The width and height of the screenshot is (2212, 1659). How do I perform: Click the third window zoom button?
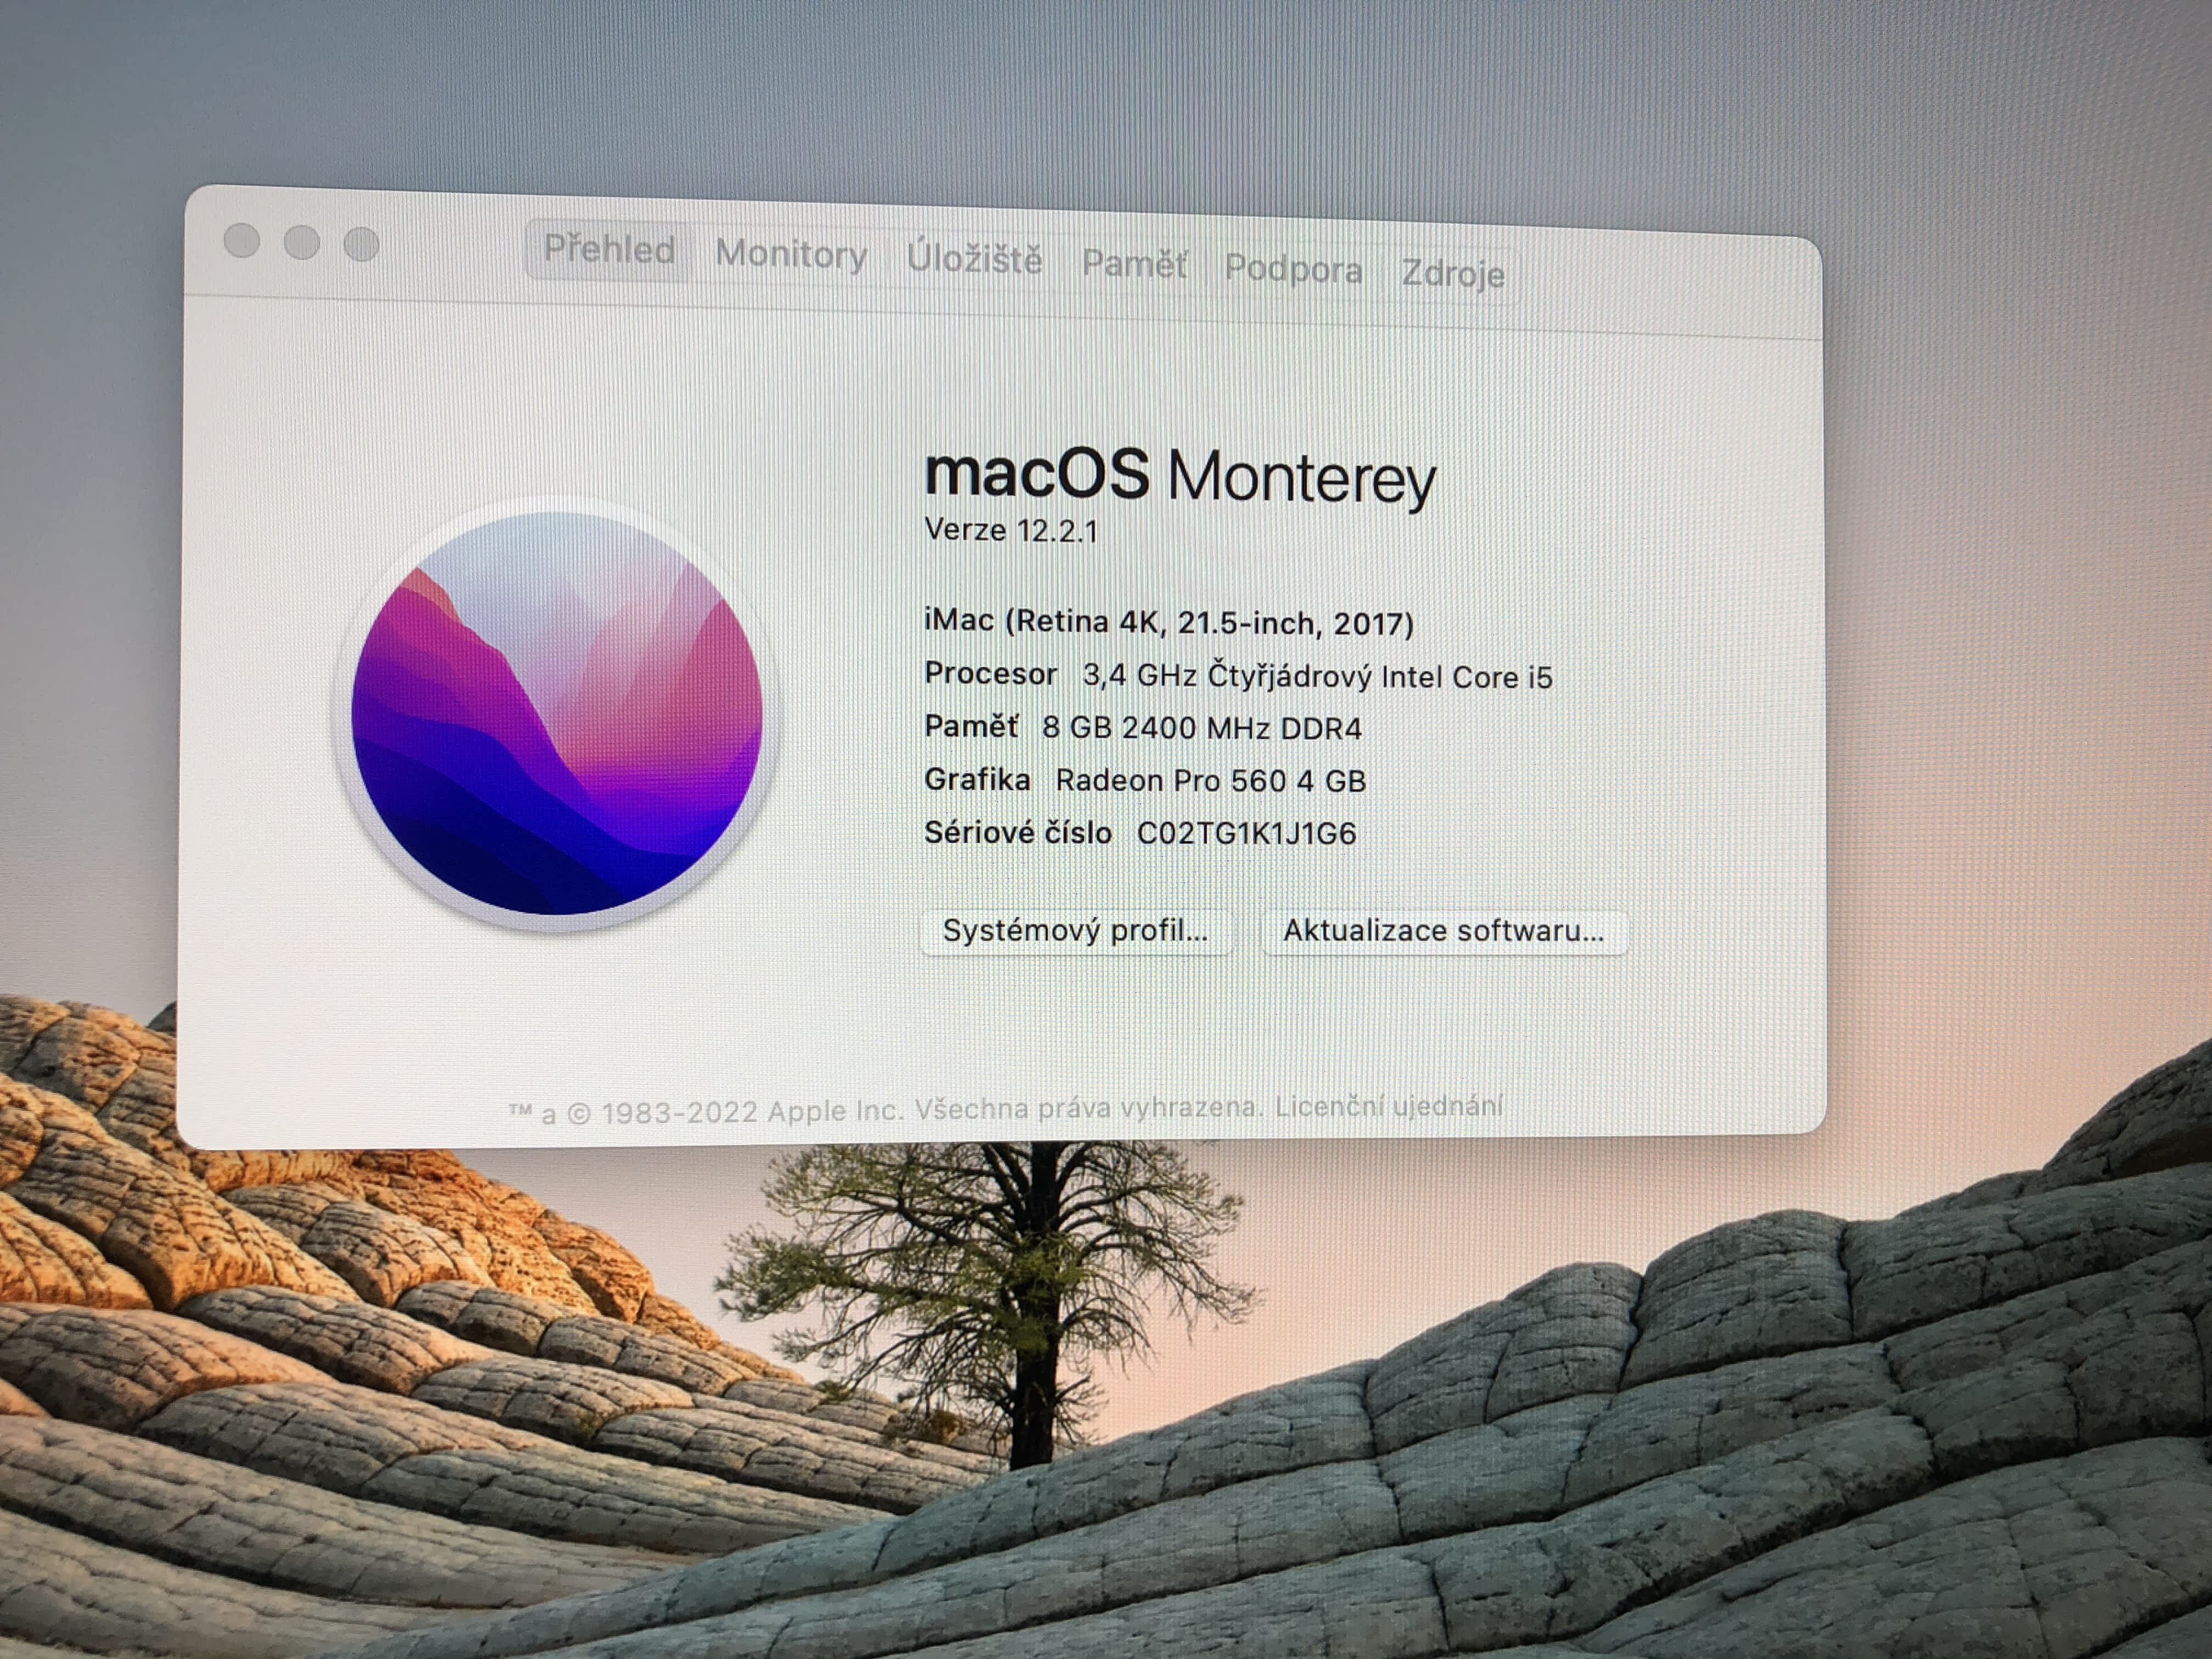pyautogui.click(x=362, y=244)
